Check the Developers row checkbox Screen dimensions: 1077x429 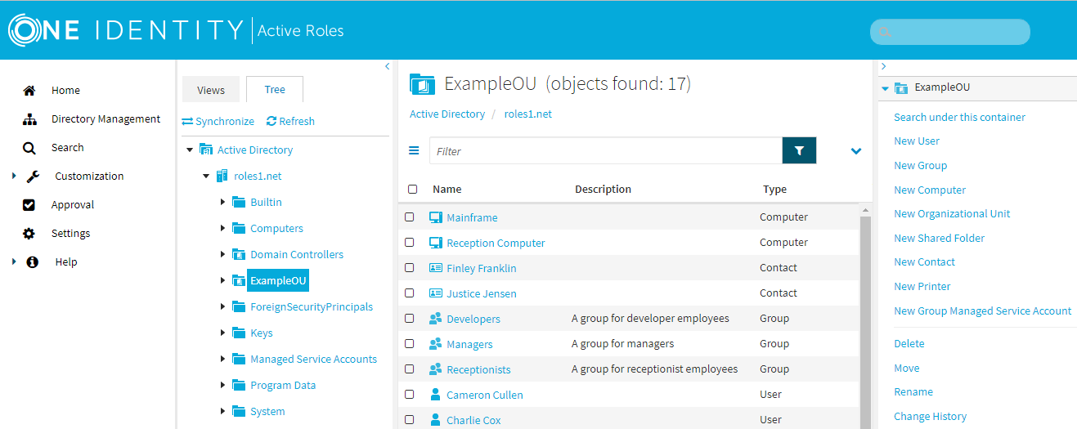click(x=410, y=319)
